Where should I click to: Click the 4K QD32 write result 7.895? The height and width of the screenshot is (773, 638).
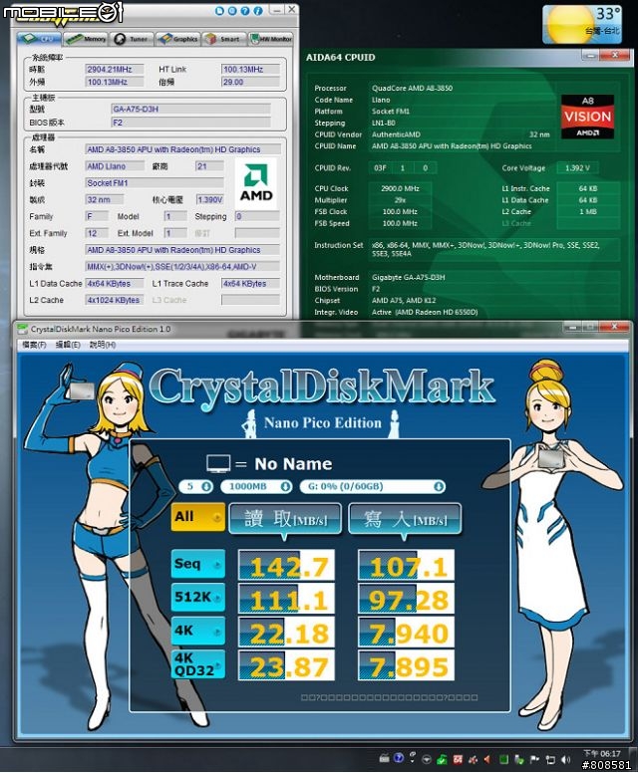click(406, 666)
